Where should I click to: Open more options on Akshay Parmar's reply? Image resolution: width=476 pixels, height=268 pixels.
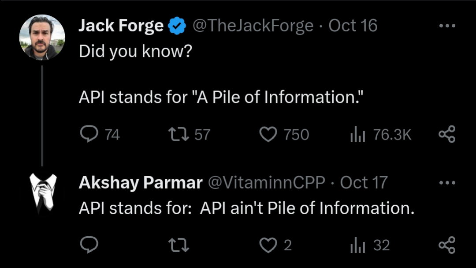447,182
